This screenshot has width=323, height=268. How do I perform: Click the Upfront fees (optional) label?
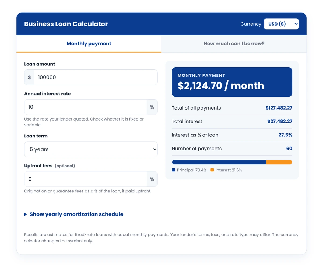click(50, 166)
